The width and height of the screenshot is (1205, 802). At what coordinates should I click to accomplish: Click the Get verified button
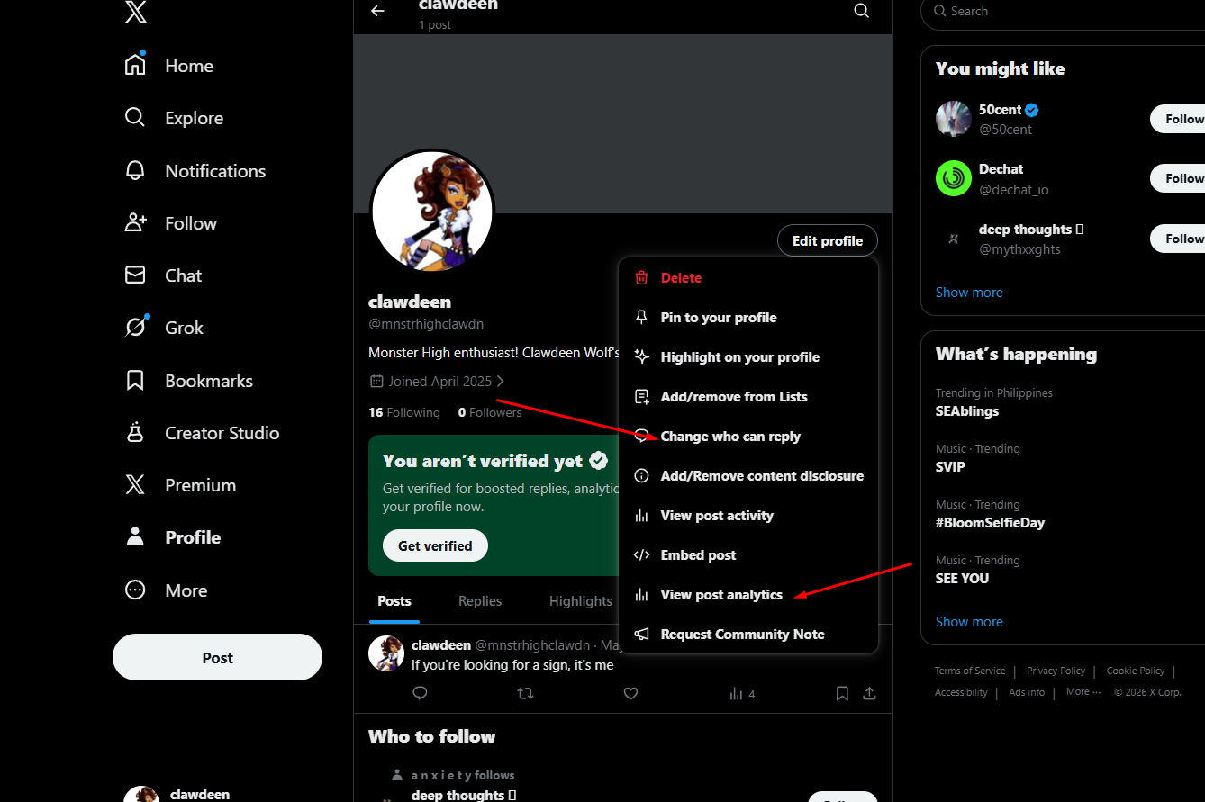435,546
